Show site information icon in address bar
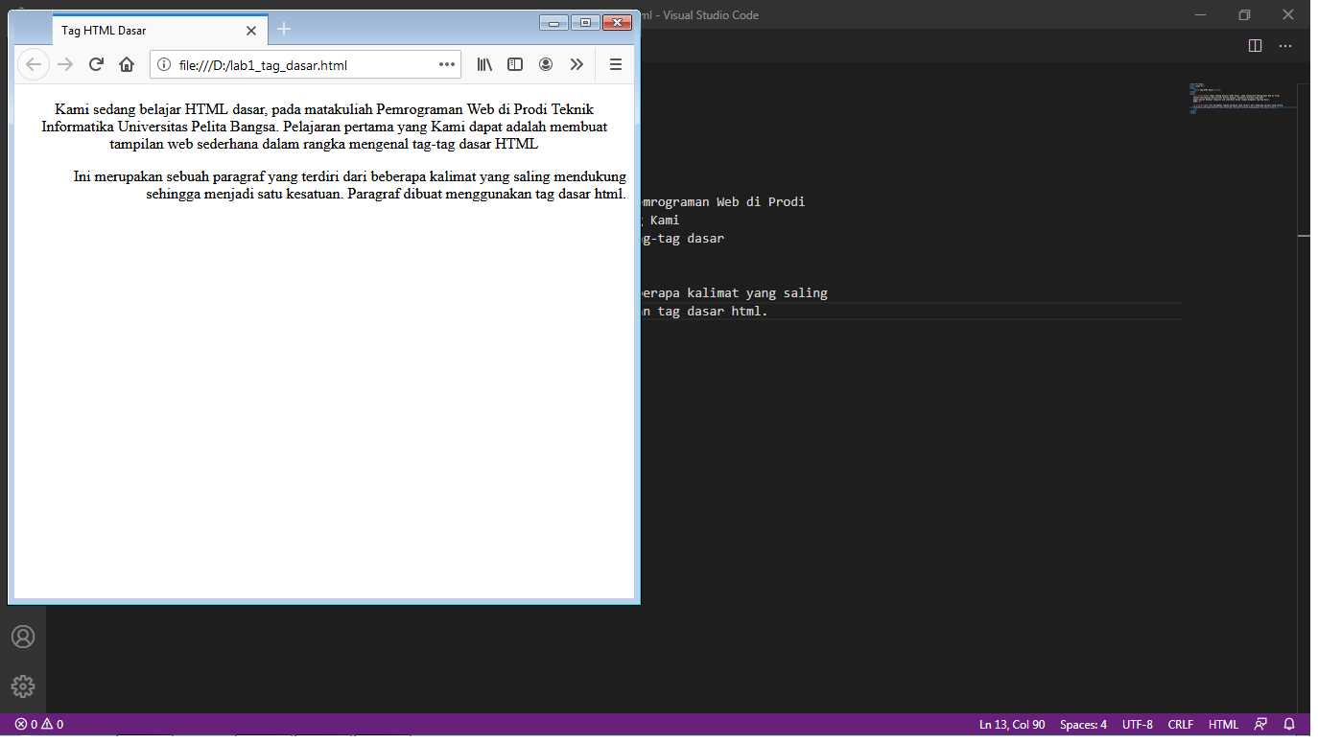Screen dimensions: 1318x744 (164, 64)
